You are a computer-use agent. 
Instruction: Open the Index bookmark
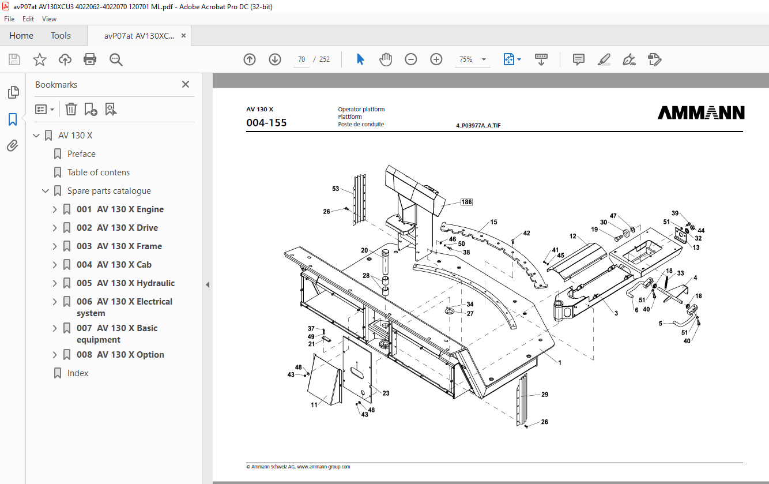click(x=78, y=373)
